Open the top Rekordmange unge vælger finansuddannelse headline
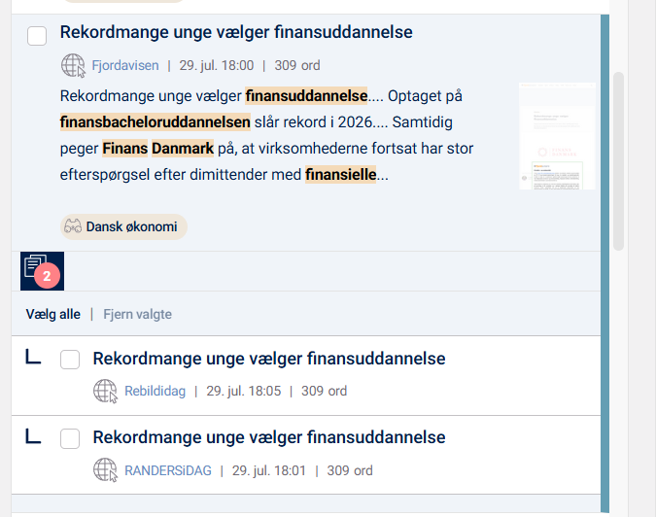This screenshot has height=517, width=656. 236,32
